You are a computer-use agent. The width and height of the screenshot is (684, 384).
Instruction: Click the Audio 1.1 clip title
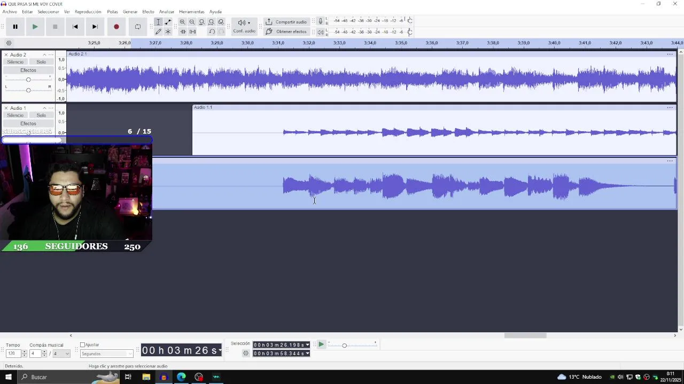pyautogui.click(x=203, y=107)
